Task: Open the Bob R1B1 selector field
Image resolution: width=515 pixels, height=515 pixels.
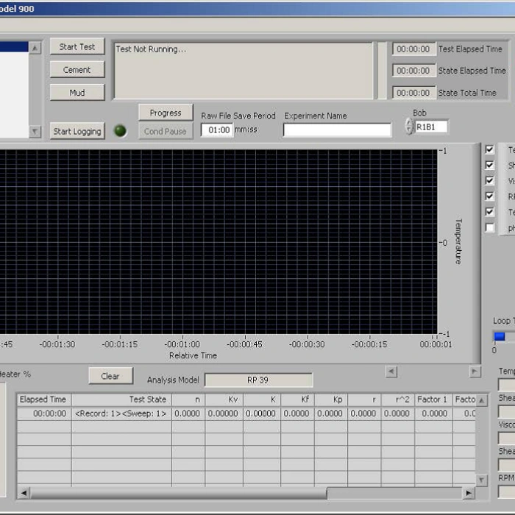Action: click(x=430, y=127)
